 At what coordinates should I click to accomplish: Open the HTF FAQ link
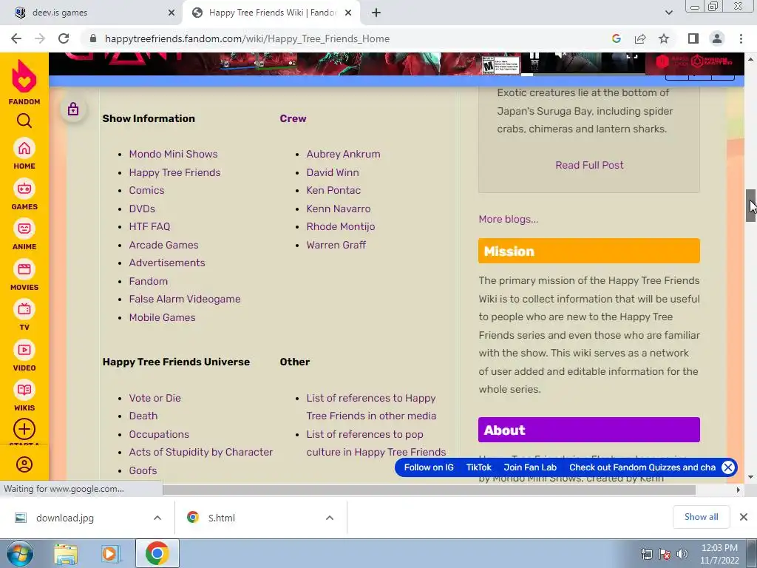coord(149,226)
